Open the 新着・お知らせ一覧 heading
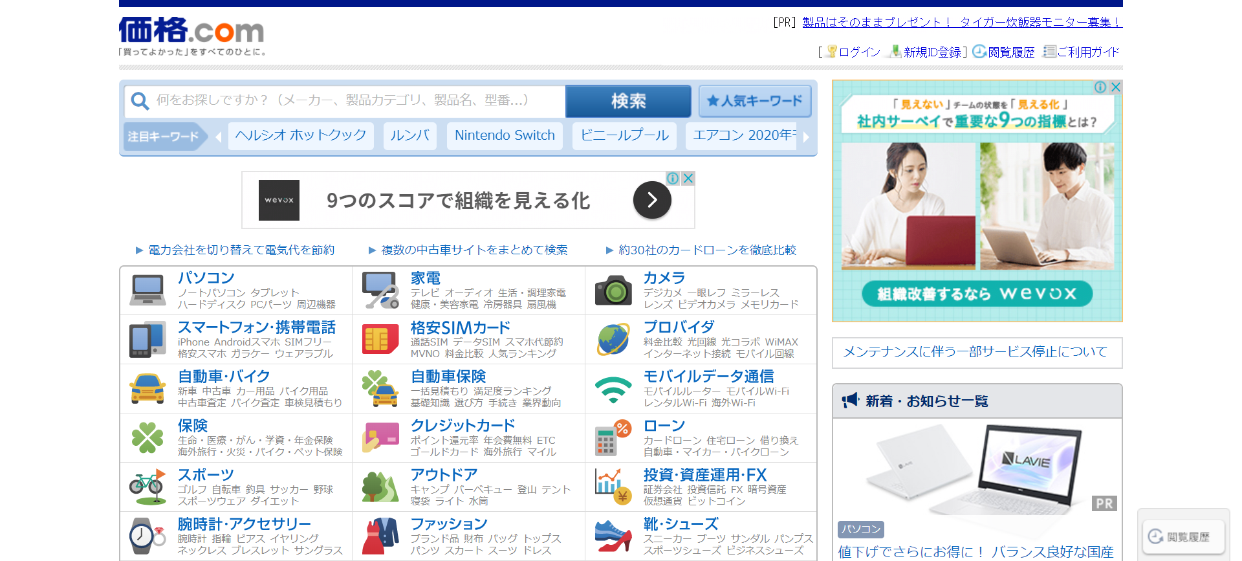This screenshot has height=561, width=1242. click(926, 401)
